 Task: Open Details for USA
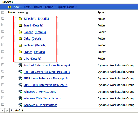pos(36,58)
